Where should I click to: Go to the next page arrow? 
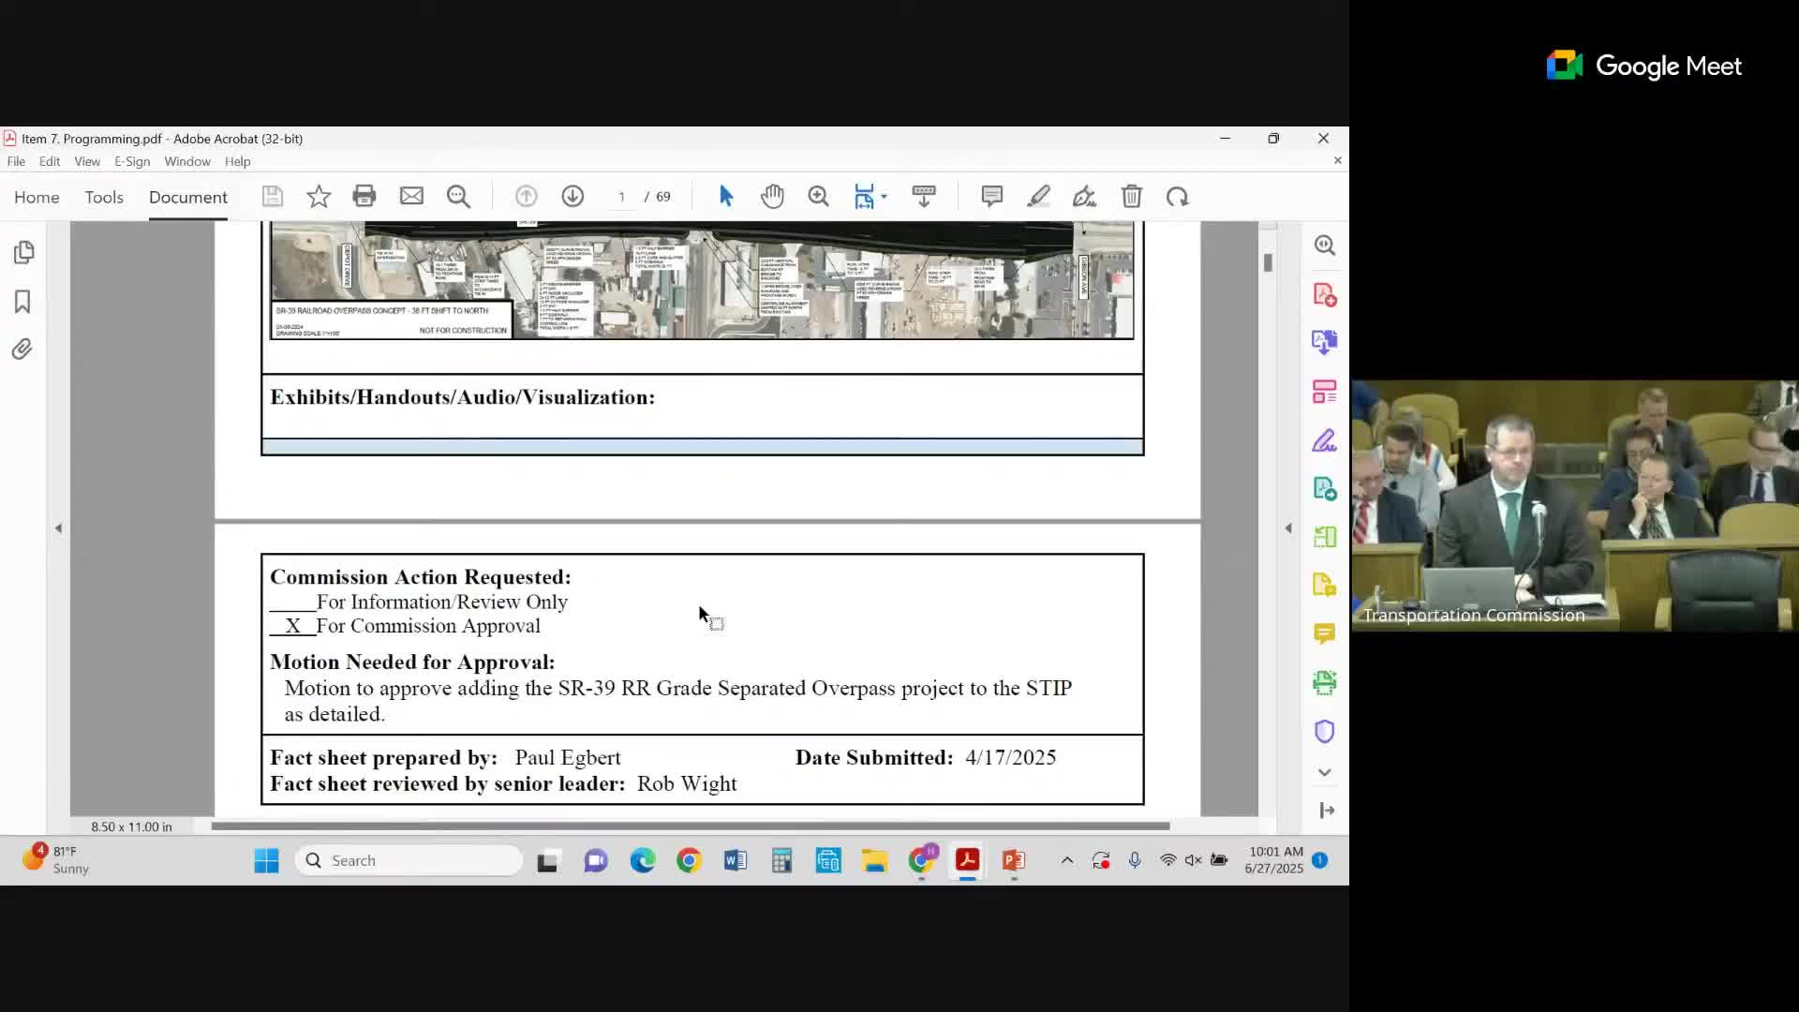pos(572,196)
